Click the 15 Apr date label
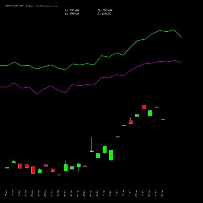The height and width of the screenshot is (203, 203). tap(117, 194)
